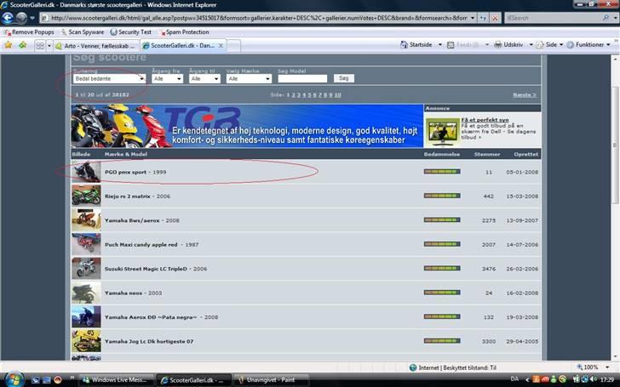This screenshot has width=620, height=387.
Task: Open the Favorites star icon
Action: click(x=9, y=45)
